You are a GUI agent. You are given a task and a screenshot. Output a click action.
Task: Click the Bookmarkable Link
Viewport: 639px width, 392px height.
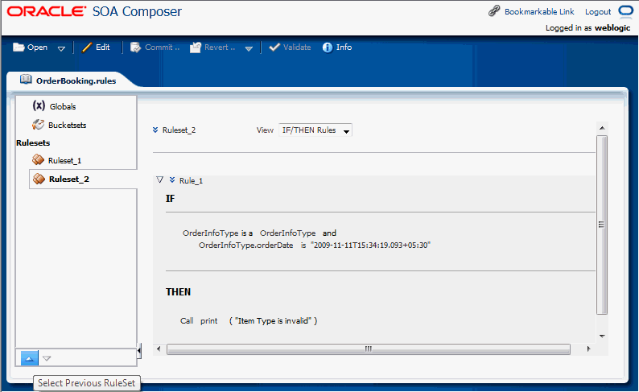(539, 11)
